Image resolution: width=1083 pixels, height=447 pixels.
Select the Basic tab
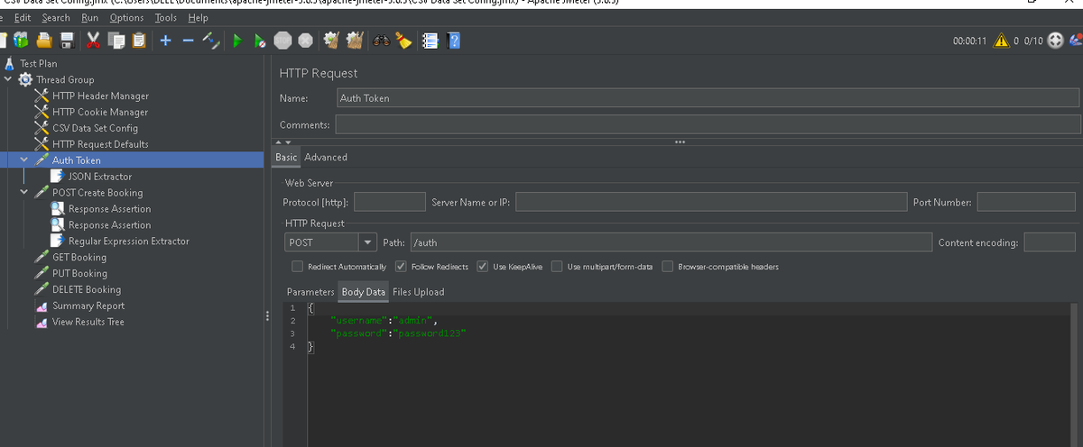pyautogui.click(x=286, y=157)
